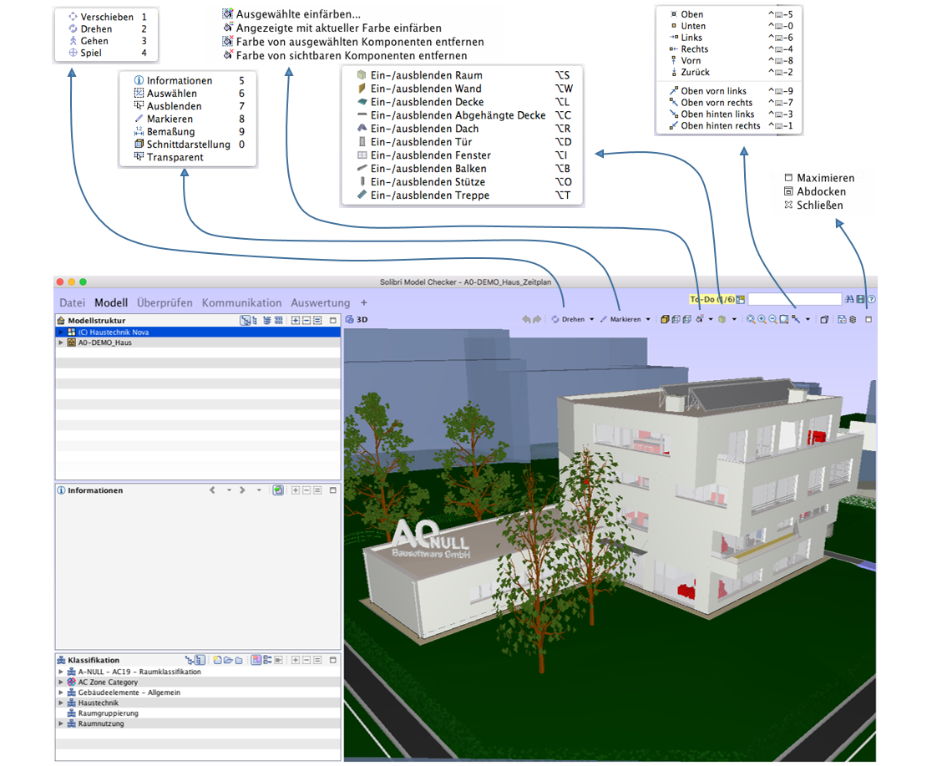Open the Datei menu
Screen dimensions: 937x766
(x=73, y=303)
